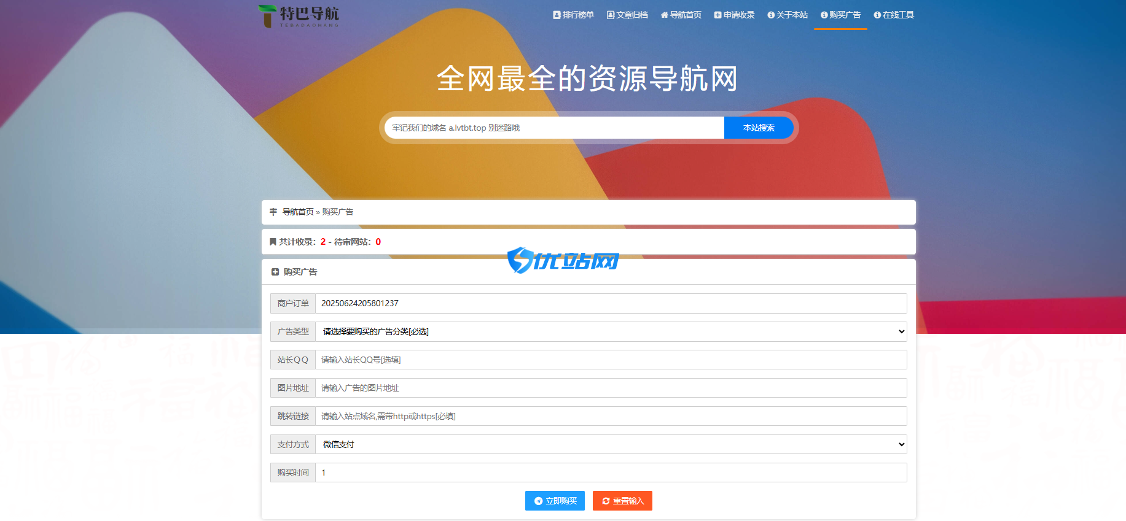1126x521 pixels.
Task: Click the signpost icon in breadcrumb bar
Action: 273,212
